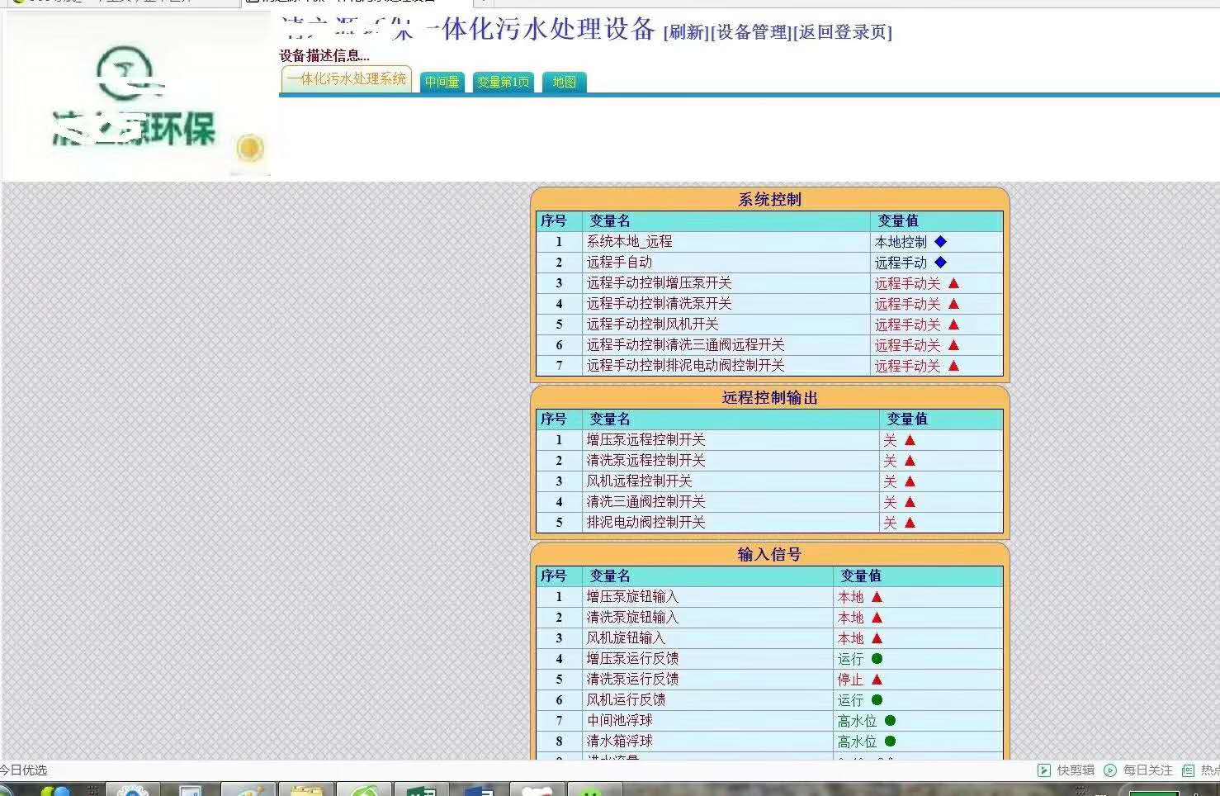
Task: Click green circle for 增压泵运行反馈
Action: tap(877, 659)
